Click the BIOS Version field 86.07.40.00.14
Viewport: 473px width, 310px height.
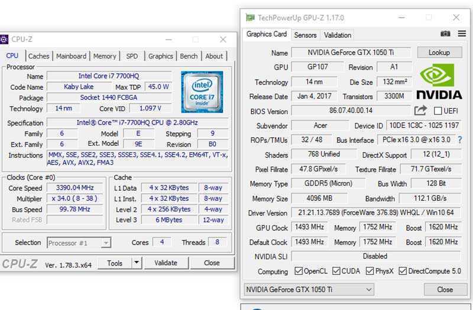click(x=351, y=110)
